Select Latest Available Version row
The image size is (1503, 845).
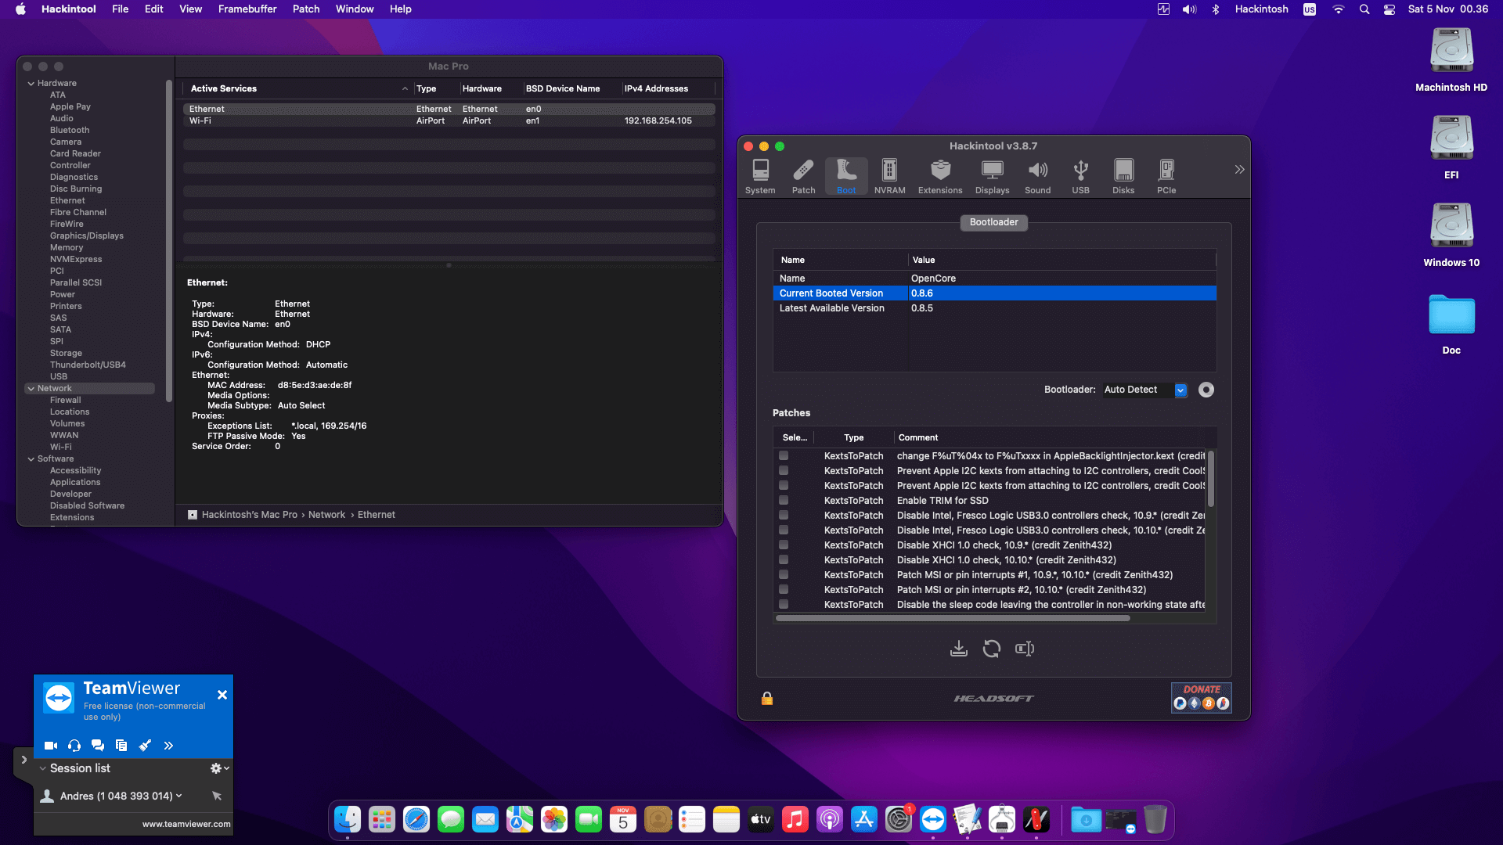(994, 308)
